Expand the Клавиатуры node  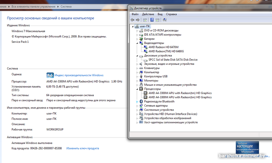[x=137, y=68]
